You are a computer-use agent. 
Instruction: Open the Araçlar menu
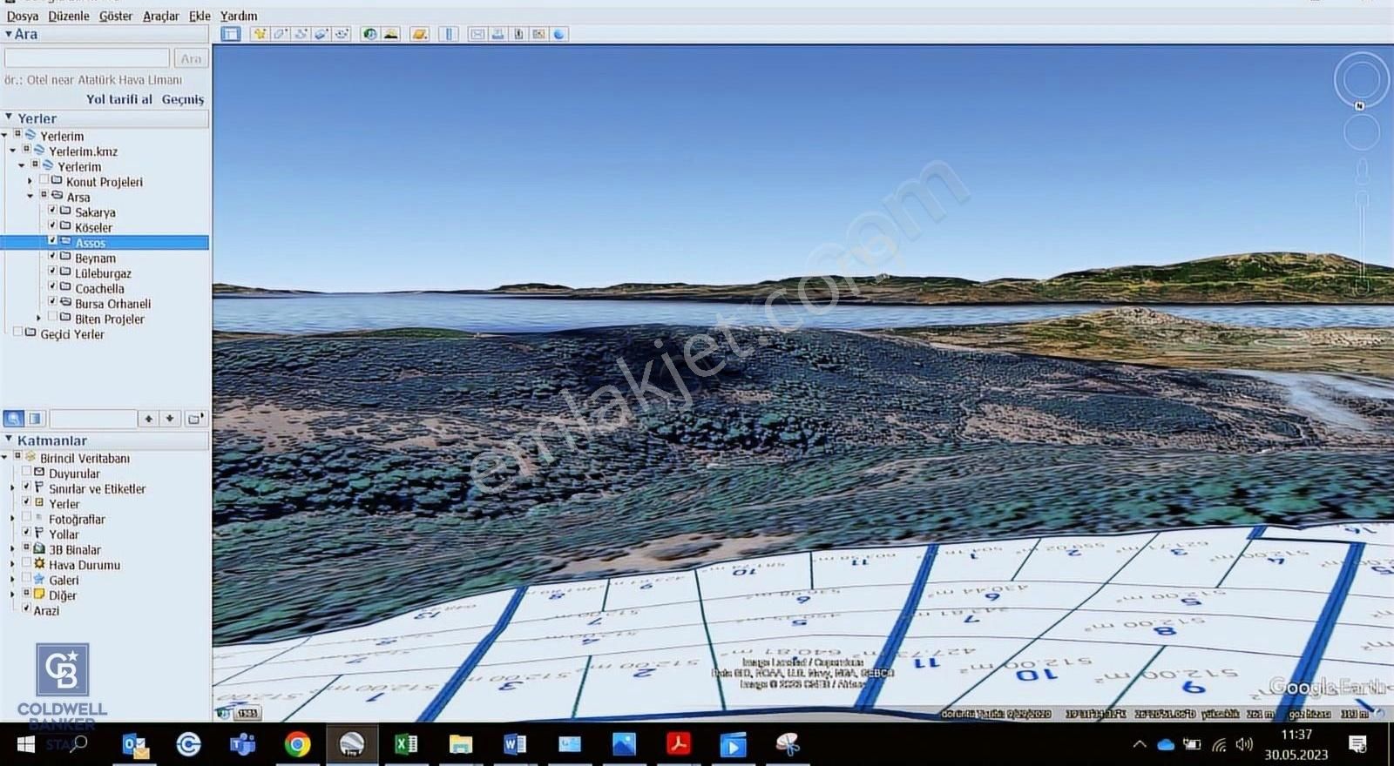point(161,16)
